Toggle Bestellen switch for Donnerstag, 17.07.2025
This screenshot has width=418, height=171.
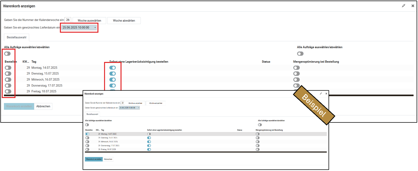[x=8, y=86]
